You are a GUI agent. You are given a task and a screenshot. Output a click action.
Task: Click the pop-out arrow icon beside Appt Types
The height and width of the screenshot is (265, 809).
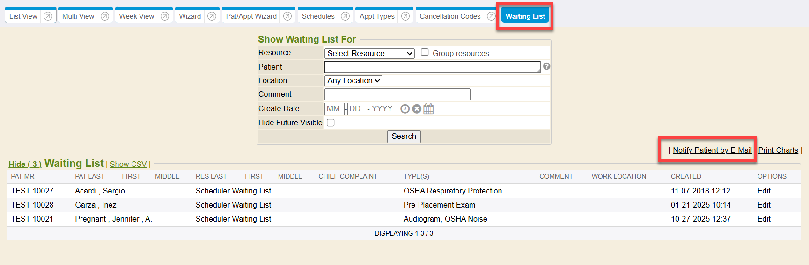coord(405,16)
